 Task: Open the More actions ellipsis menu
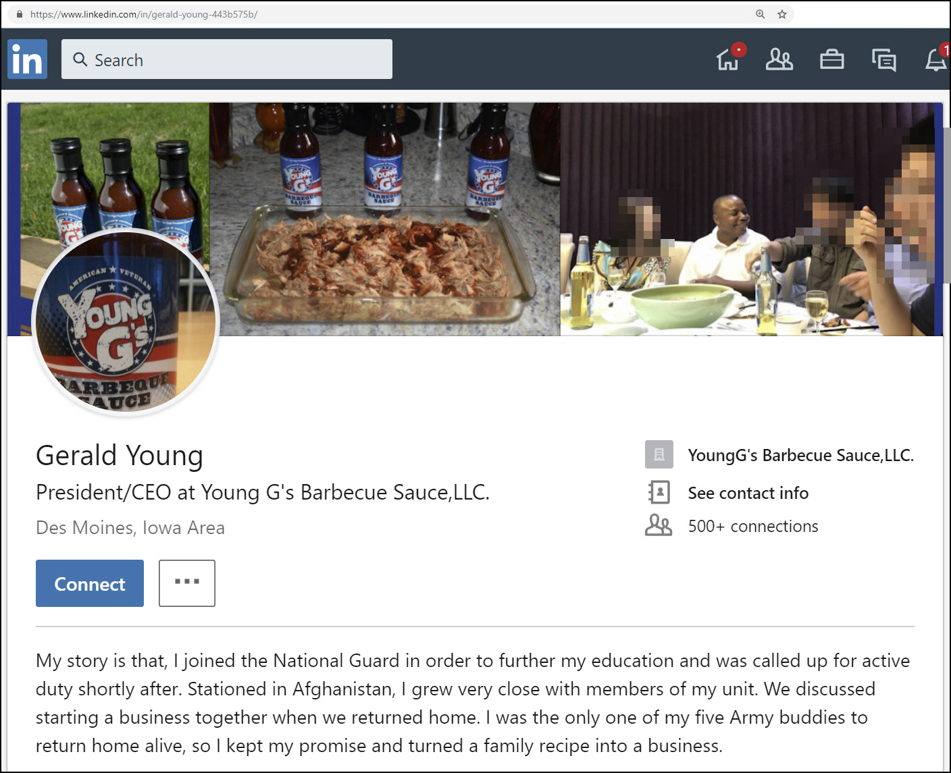pyautogui.click(x=187, y=583)
